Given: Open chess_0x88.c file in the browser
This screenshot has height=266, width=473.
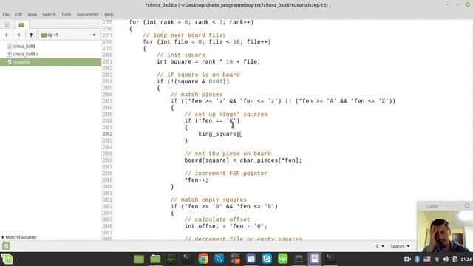Looking at the screenshot, I should pos(26,54).
